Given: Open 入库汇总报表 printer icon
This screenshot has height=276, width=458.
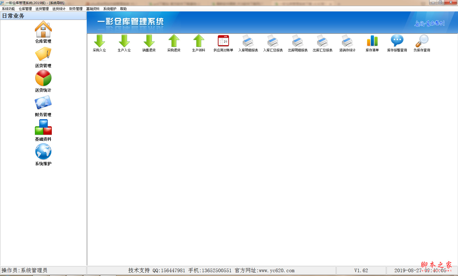Looking at the screenshot, I should tap(273, 41).
